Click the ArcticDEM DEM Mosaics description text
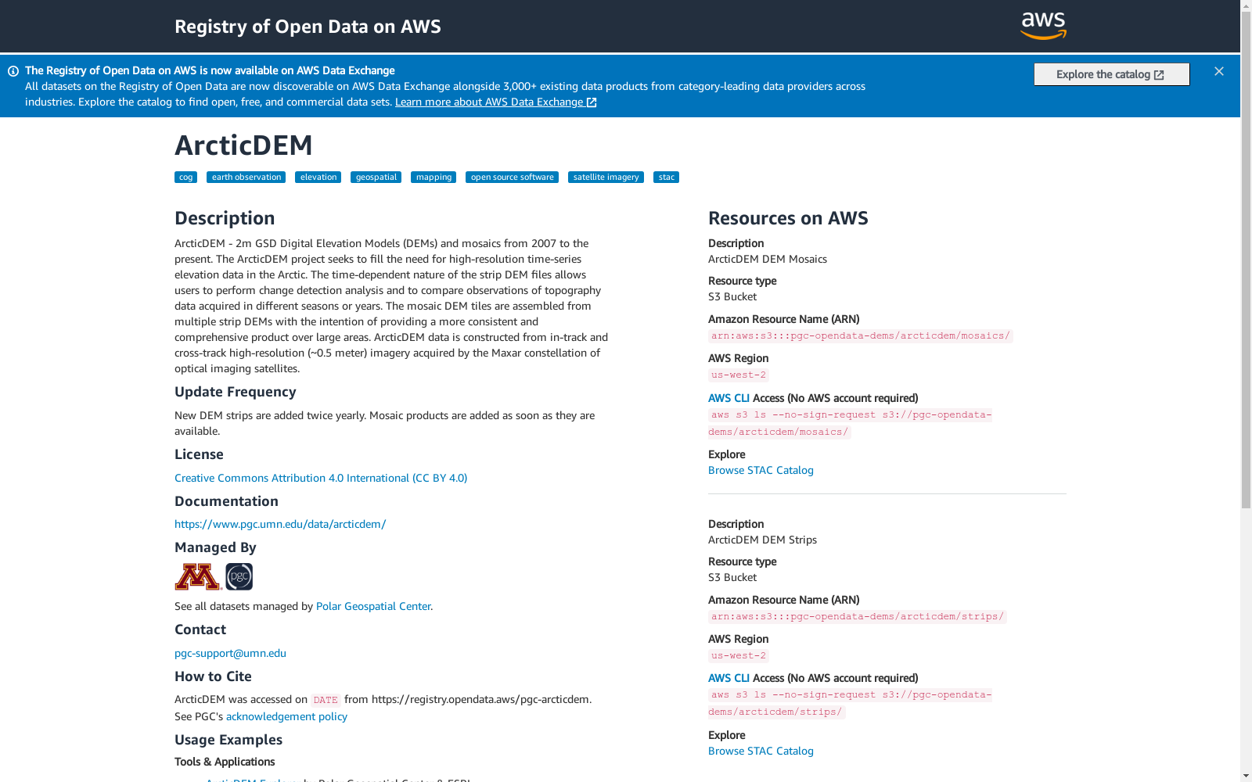 (768, 260)
